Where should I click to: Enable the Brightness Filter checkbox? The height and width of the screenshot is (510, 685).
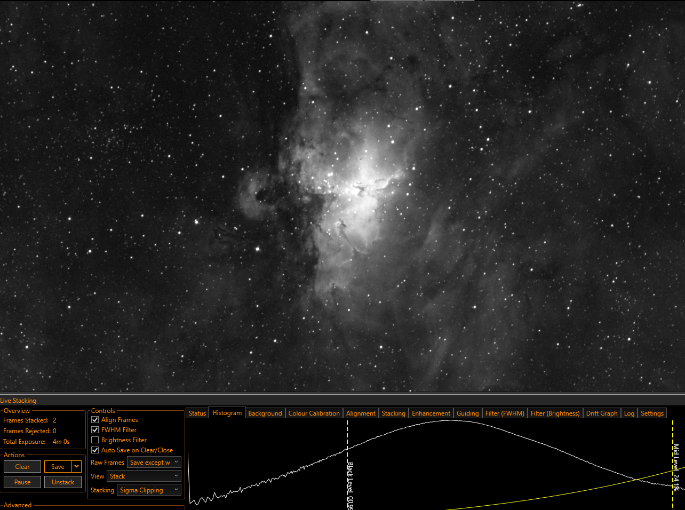coord(95,440)
